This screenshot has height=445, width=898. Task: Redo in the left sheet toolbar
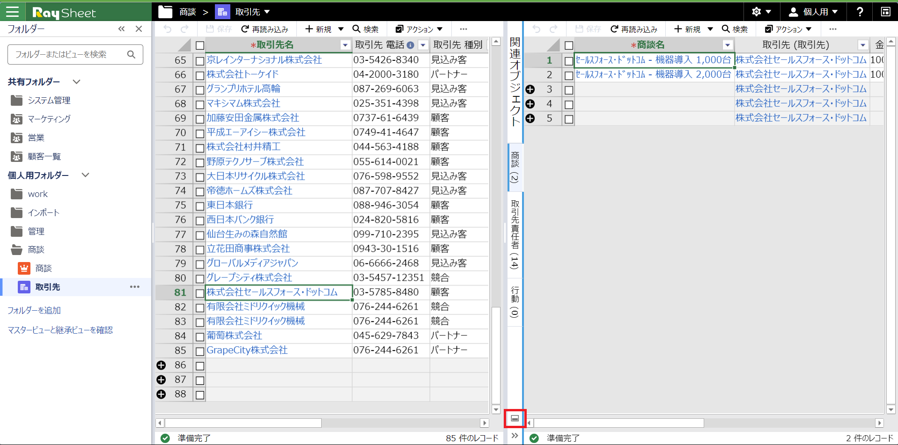tap(185, 29)
